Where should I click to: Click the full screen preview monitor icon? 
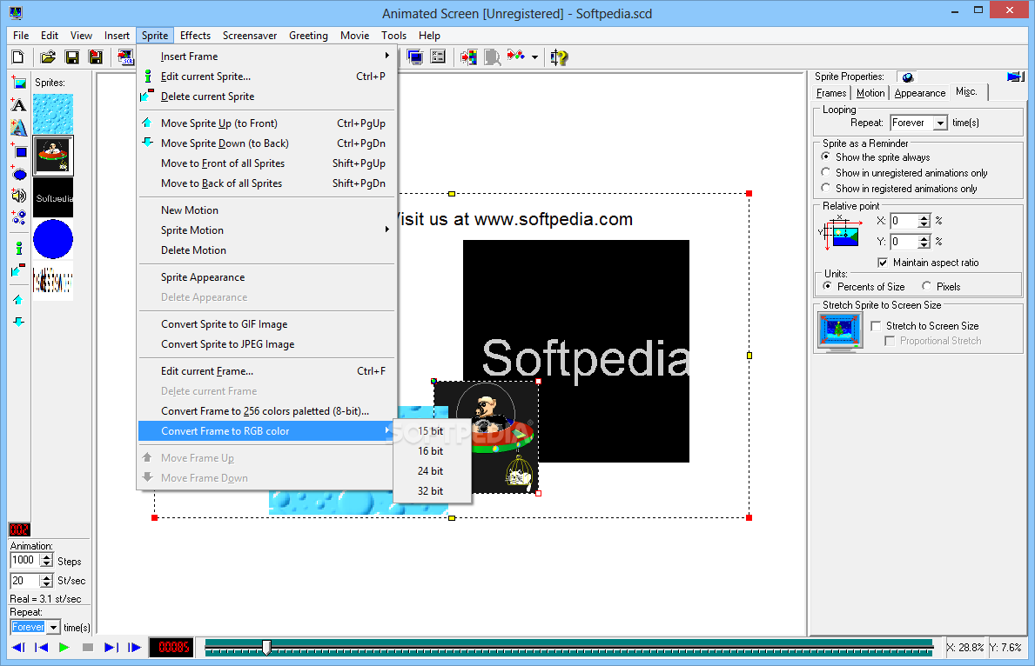pos(414,57)
